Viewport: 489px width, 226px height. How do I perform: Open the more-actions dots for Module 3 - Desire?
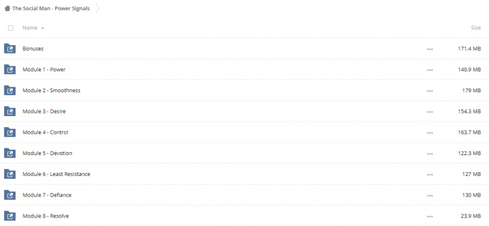(x=430, y=112)
